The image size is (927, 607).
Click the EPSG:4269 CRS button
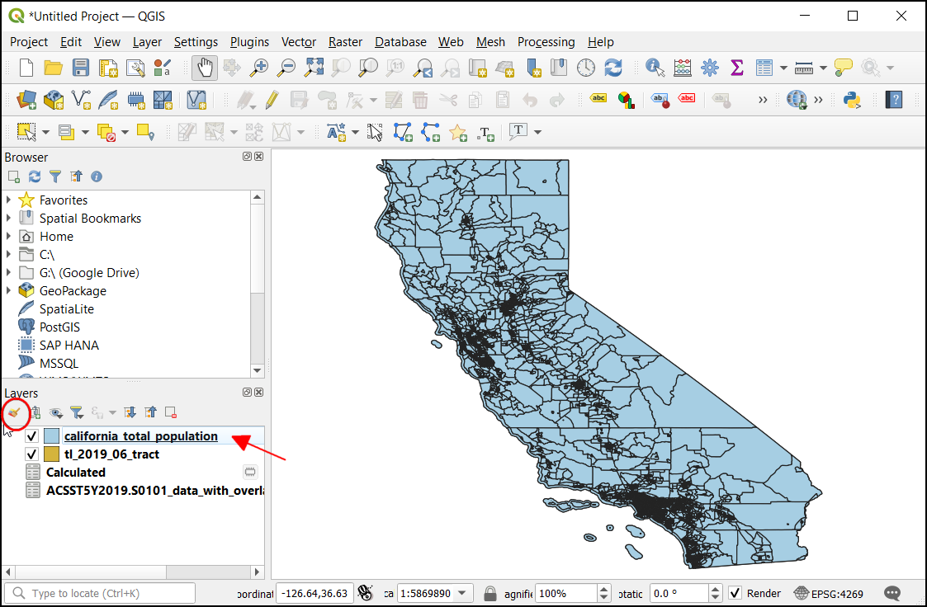830,593
